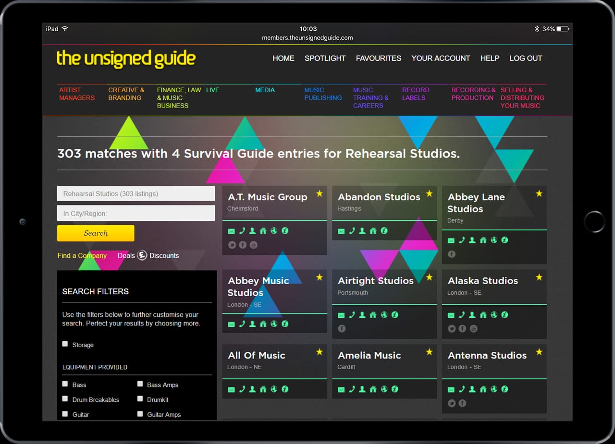The height and width of the screenshot is (444, 615).
Task: View Favourites page
Action: (x=379, y=58)
